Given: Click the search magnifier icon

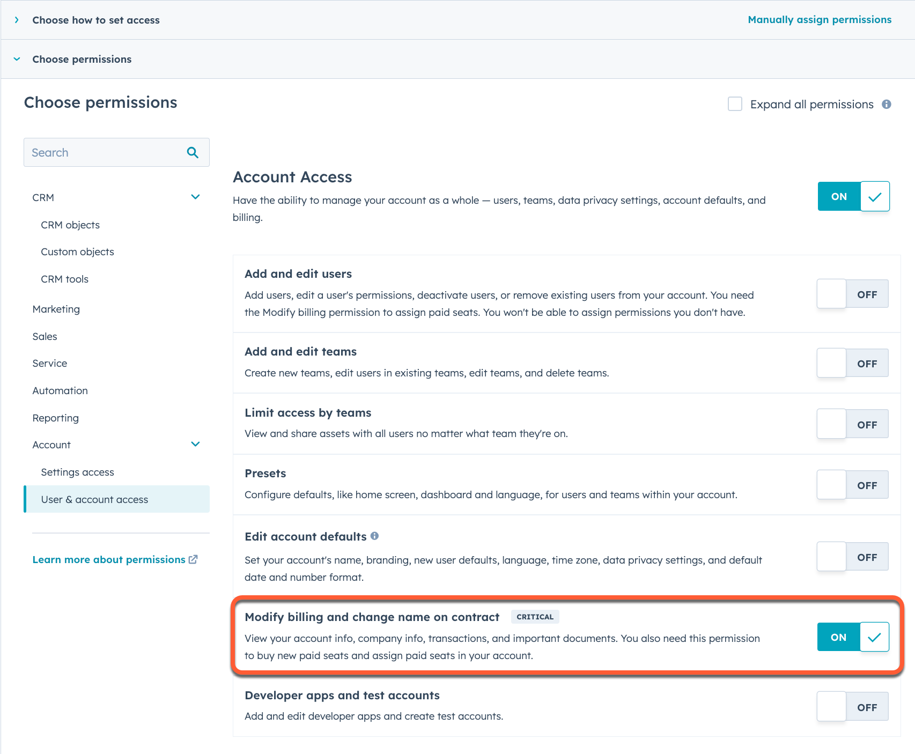Looking at the screenshot, I should tap(193, 152).
